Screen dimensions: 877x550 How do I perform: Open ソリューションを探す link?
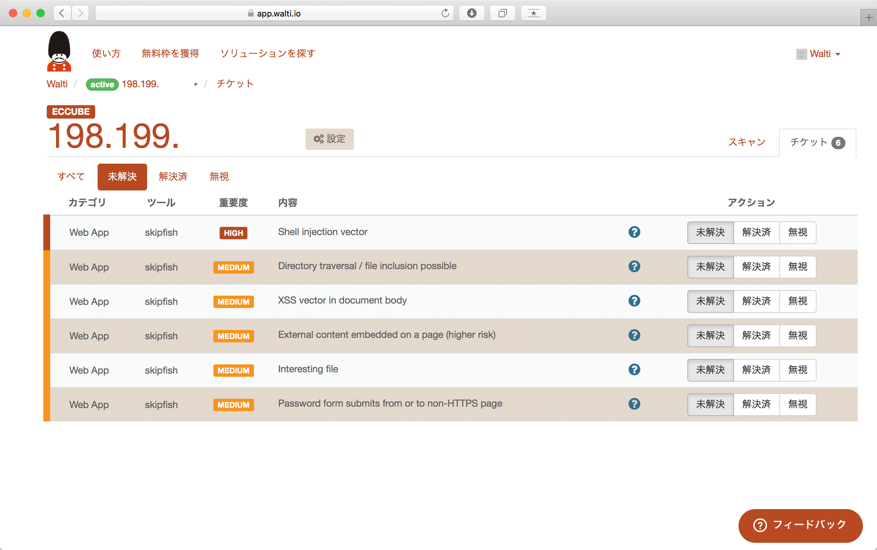[x=268, y=54]
